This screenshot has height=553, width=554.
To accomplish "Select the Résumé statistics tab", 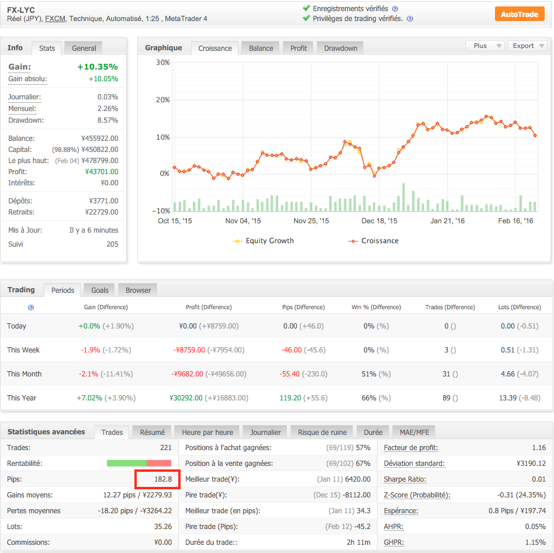I will click(x=153, y=432).
